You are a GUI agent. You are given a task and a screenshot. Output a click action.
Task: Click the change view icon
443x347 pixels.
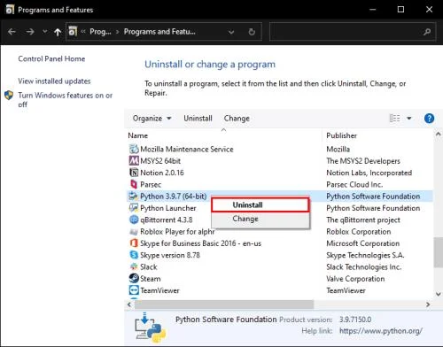(x=394, y=119)
